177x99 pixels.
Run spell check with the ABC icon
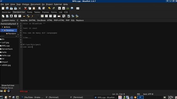click(68, 8)
